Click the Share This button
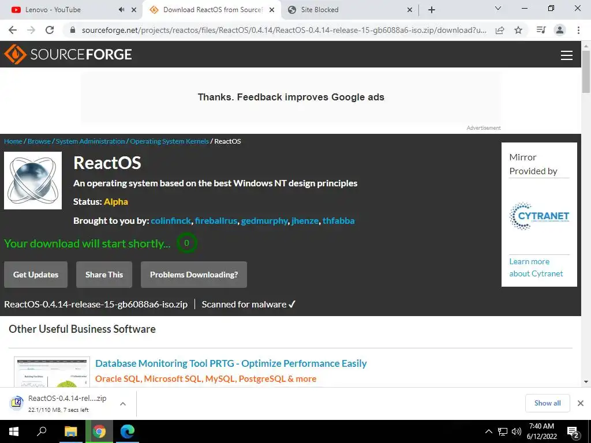 click(x=104, y=275)
